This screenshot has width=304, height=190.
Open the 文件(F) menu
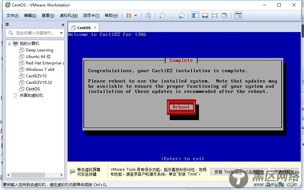coord(12,16)
